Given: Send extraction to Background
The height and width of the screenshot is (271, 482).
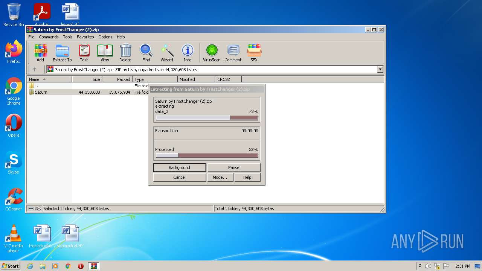Looking at the screenshot, I should (x=180, y=167).
